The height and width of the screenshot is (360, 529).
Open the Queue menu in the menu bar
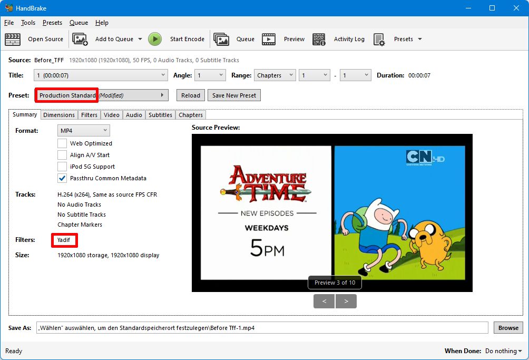(79, 23)
